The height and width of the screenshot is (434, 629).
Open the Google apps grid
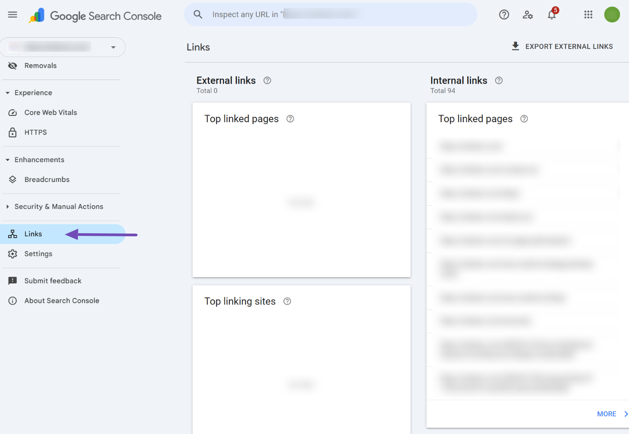[588, 15]
